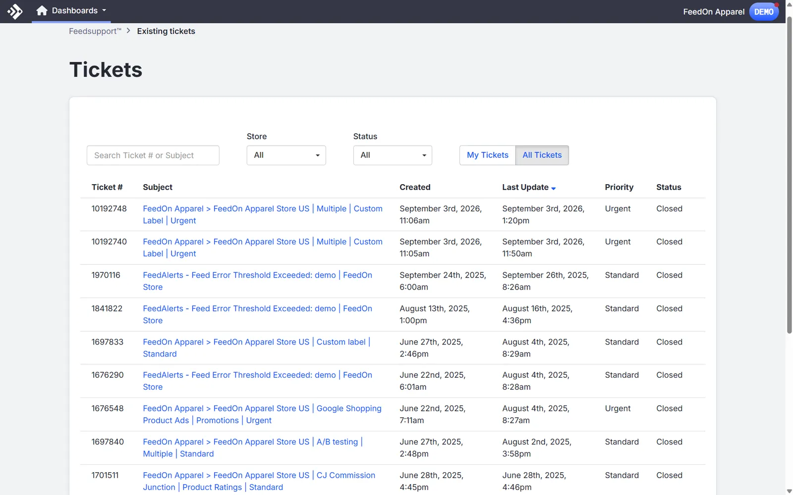Click the Existing tickets breadcrumb text
This screenshot has width=793, height=495.
click(166, 31)
